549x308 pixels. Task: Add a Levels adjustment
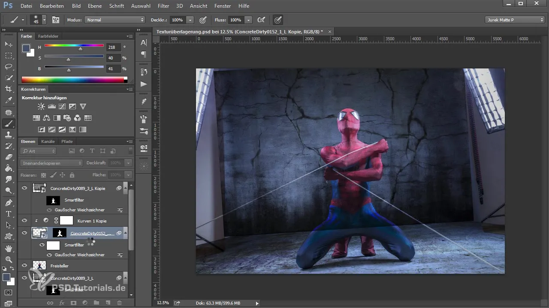(x=51, y=106)
